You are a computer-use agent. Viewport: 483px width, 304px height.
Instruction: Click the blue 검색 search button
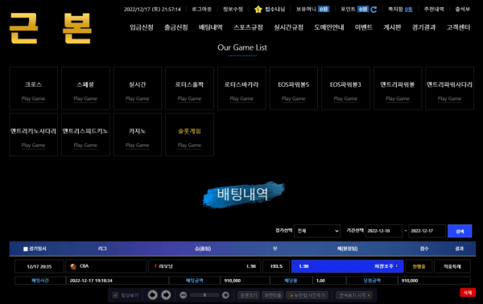point(460,231)
